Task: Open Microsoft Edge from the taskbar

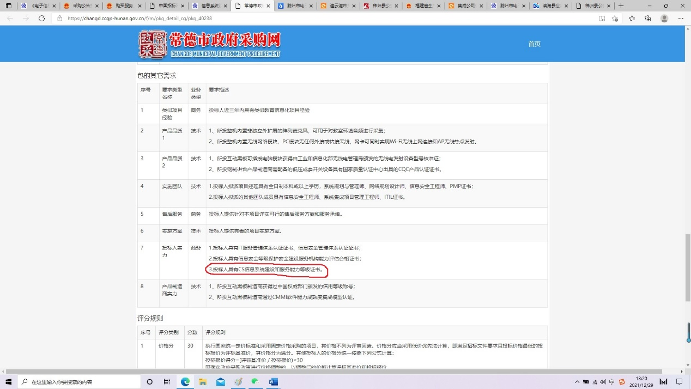Action: 185,382
